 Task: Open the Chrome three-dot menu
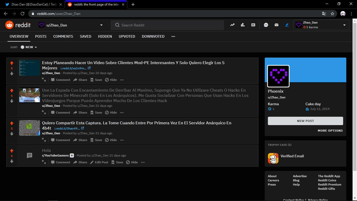(x=352, y=14)
